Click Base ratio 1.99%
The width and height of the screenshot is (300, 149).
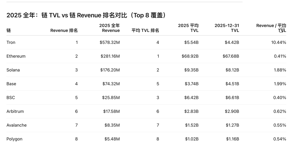tap(280, 84)
